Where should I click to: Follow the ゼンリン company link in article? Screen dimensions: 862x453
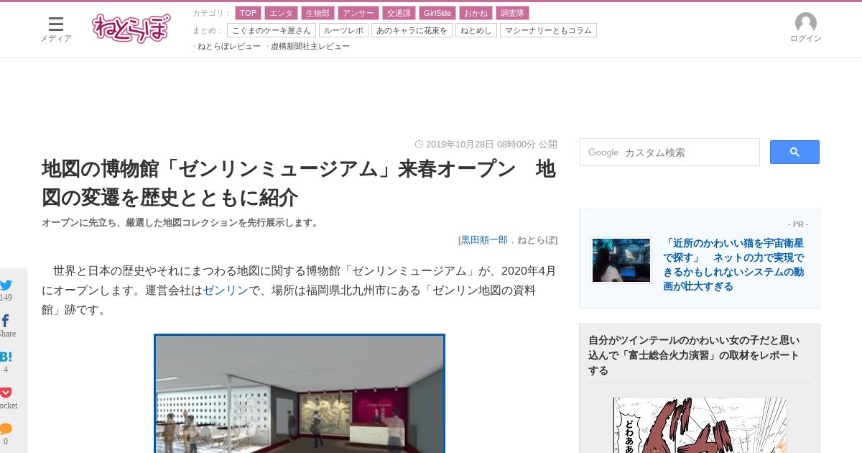[226, 290]
